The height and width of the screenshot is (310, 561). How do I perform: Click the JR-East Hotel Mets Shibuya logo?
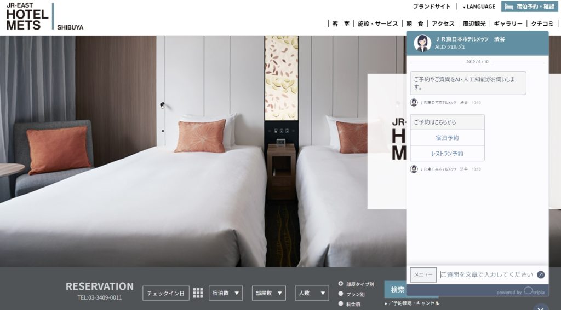tap(44, 16)
